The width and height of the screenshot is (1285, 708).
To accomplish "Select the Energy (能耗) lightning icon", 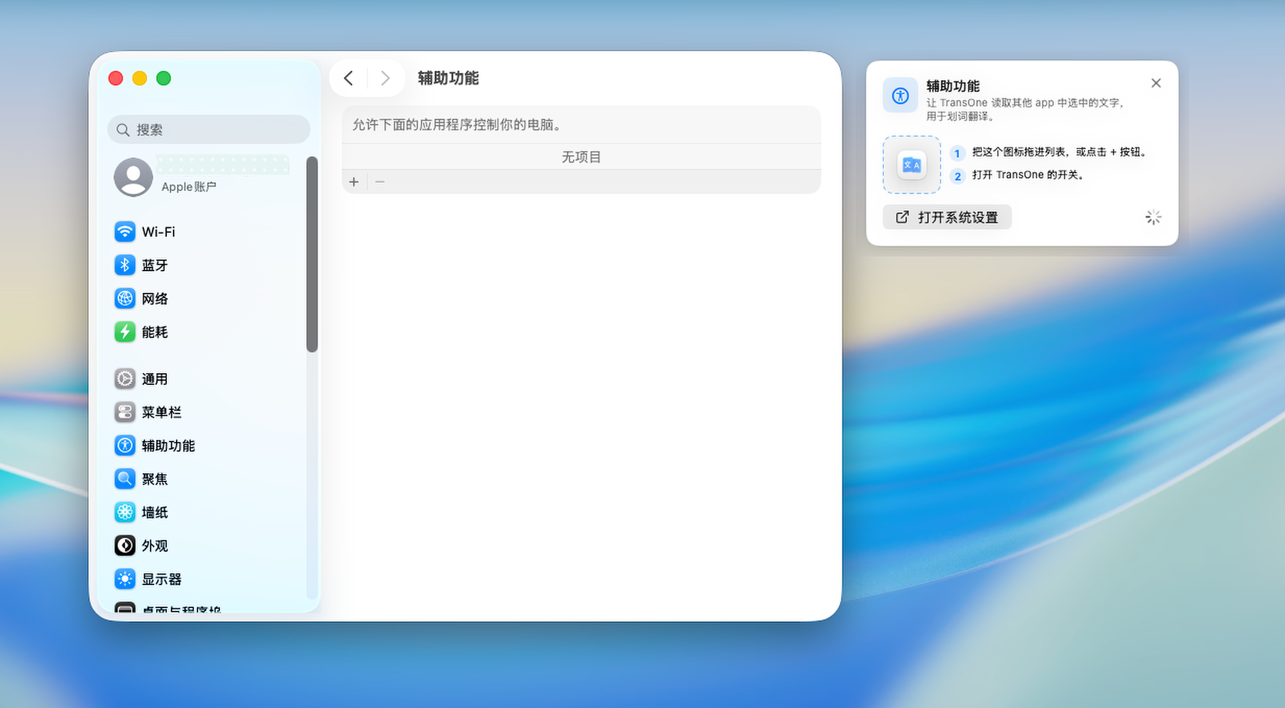I will [x=125, y=332].
